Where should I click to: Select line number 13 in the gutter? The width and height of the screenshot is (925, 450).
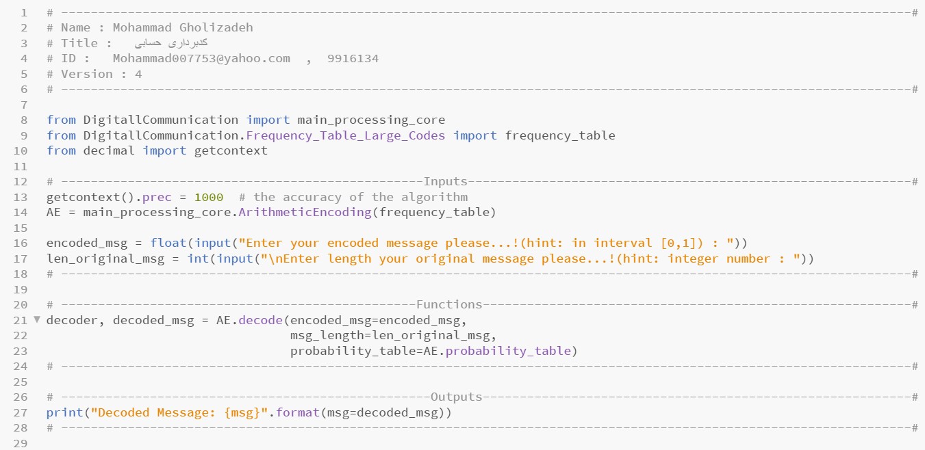21,197
